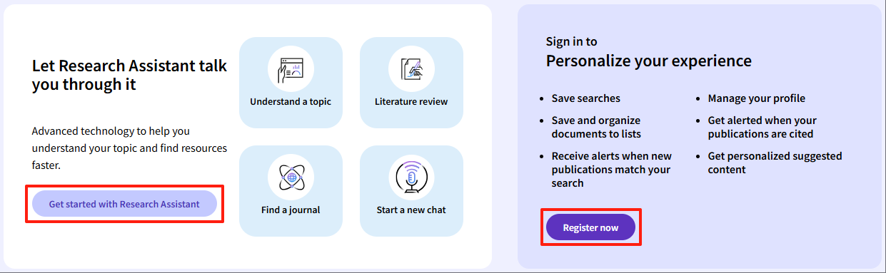The width and height of the screenshot is (886, 273).
Task: Open the Find a journal globe icon
Action: [291, 177]
